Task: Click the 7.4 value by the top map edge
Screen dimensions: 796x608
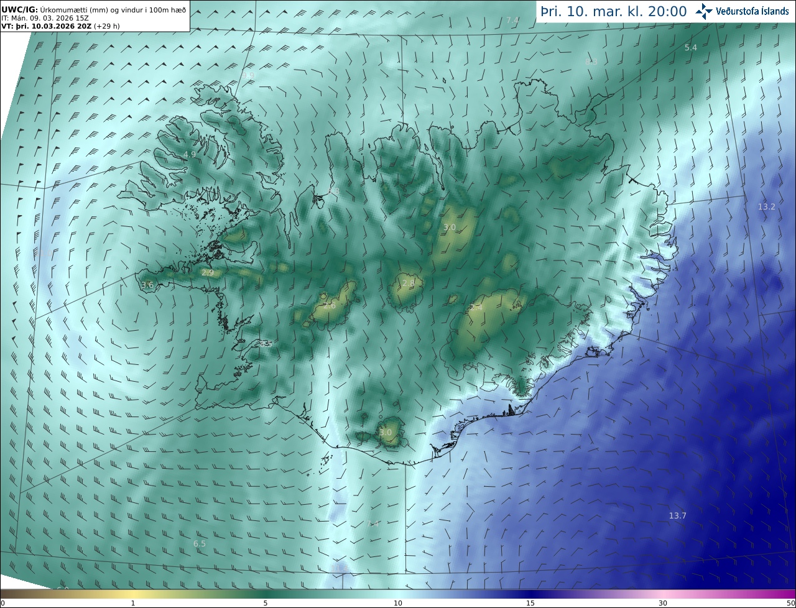Action: [512, 20]
